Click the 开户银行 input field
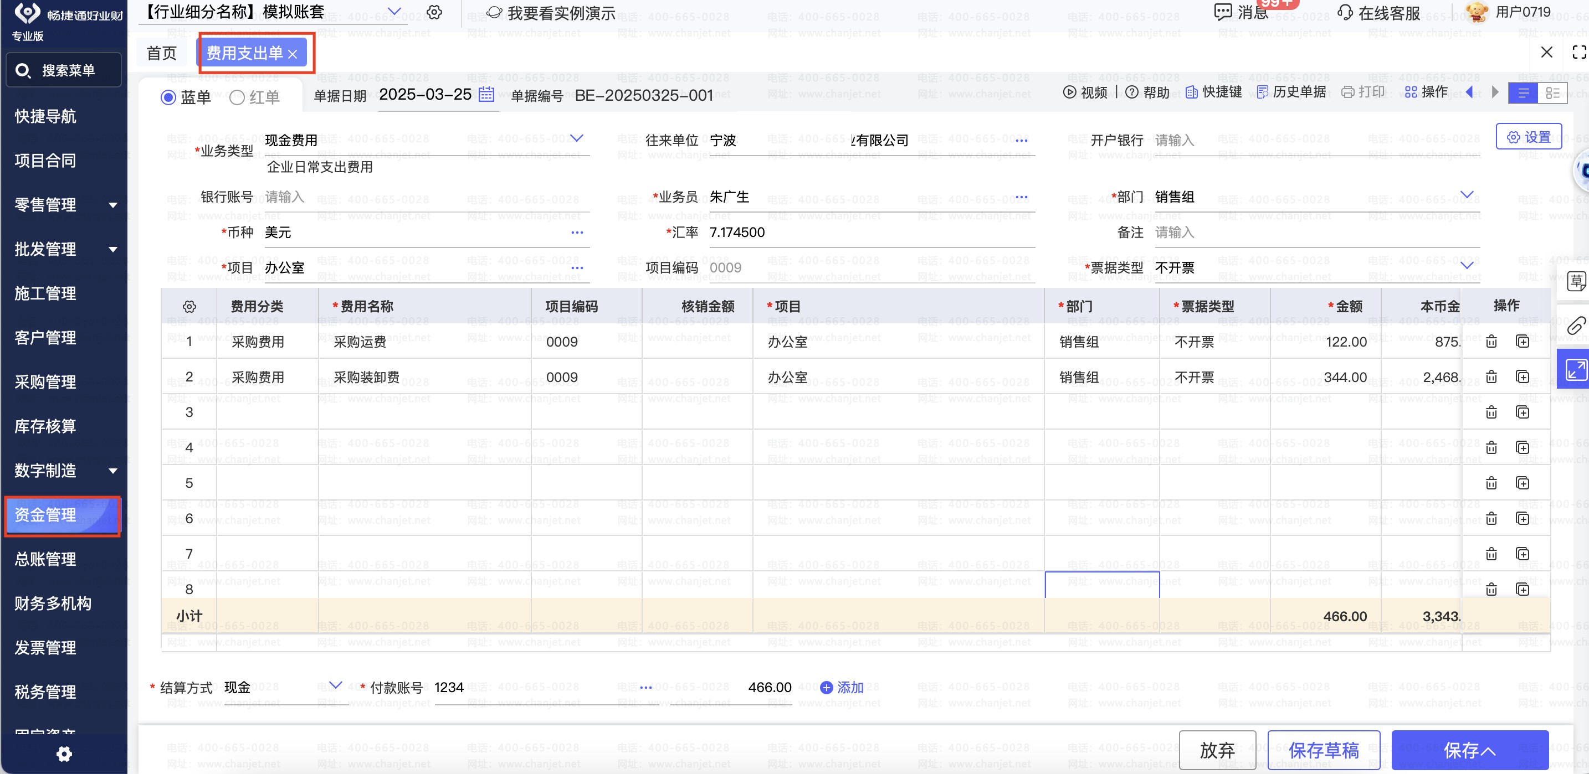This screenshot has height=774, width=1589. click(x=1317, y=141)
